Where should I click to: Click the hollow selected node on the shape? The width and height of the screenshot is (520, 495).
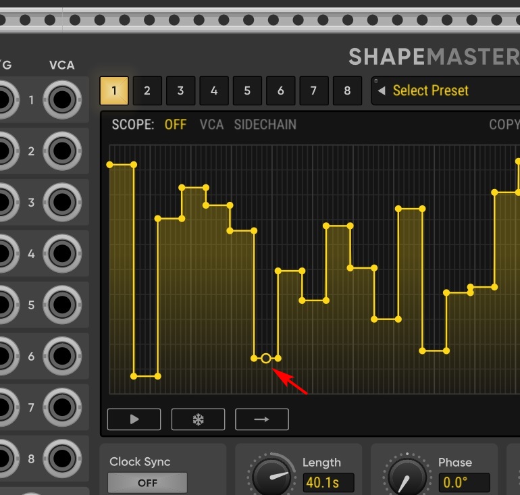tap(266, 359)
